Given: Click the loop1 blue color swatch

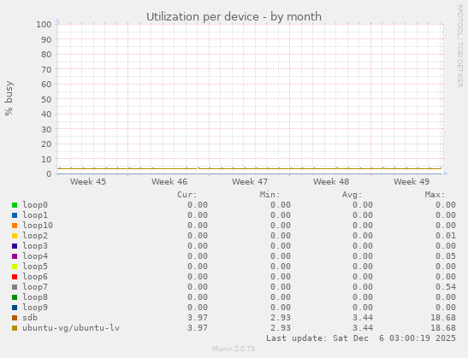Looking at the screenshot, I should coord(15,215).
